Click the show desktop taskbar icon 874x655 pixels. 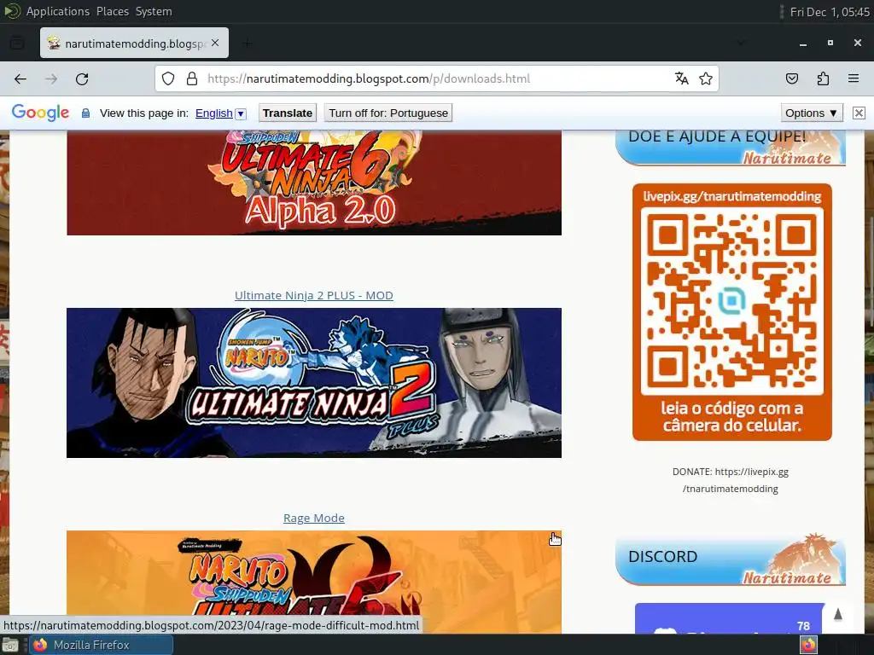tap(10, 645)
